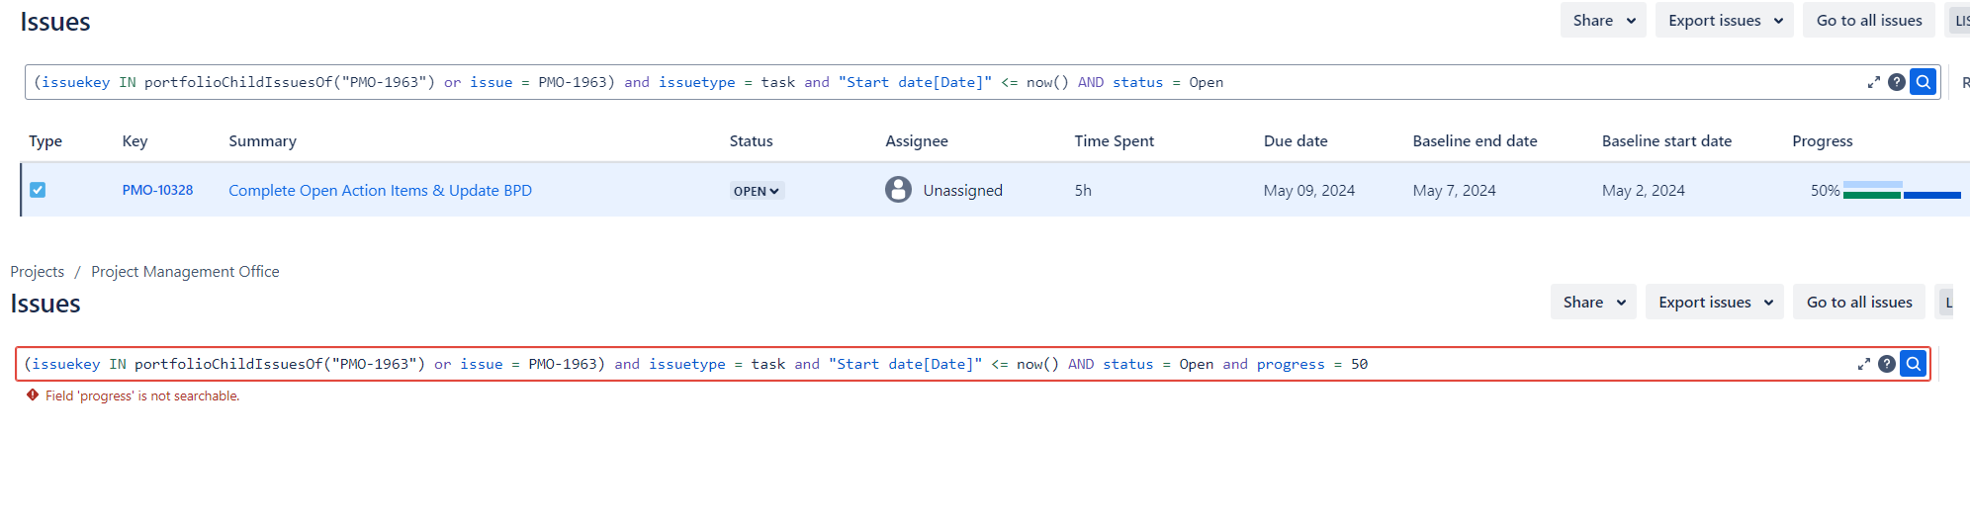This screenshot has width=1970, height=526.
Task: Sort by the Status column header
Action: tap(752, 140)
